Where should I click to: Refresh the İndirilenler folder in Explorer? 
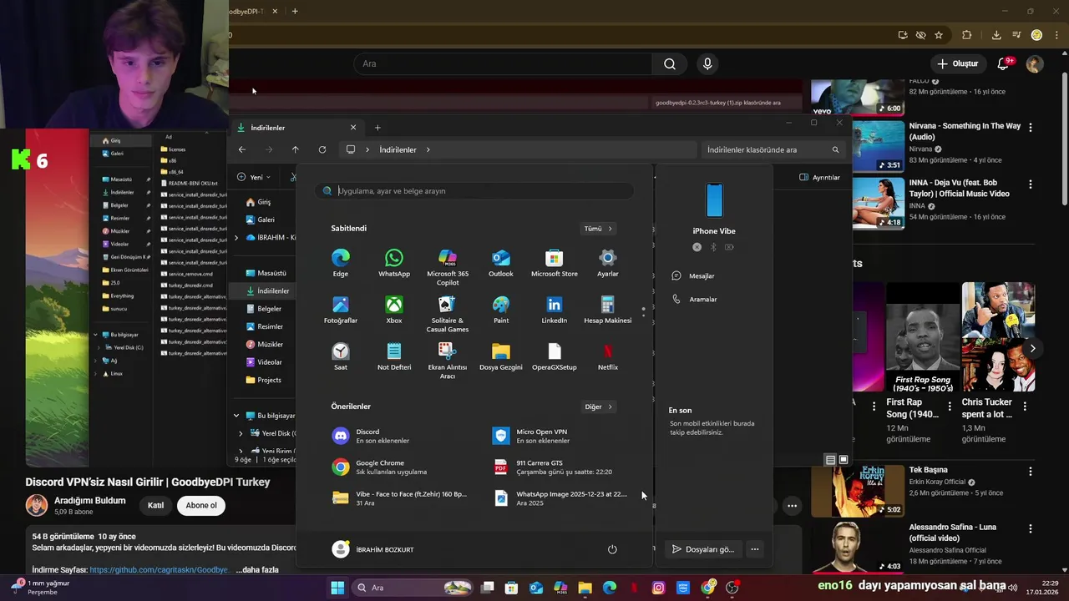(x=322, y=149)
